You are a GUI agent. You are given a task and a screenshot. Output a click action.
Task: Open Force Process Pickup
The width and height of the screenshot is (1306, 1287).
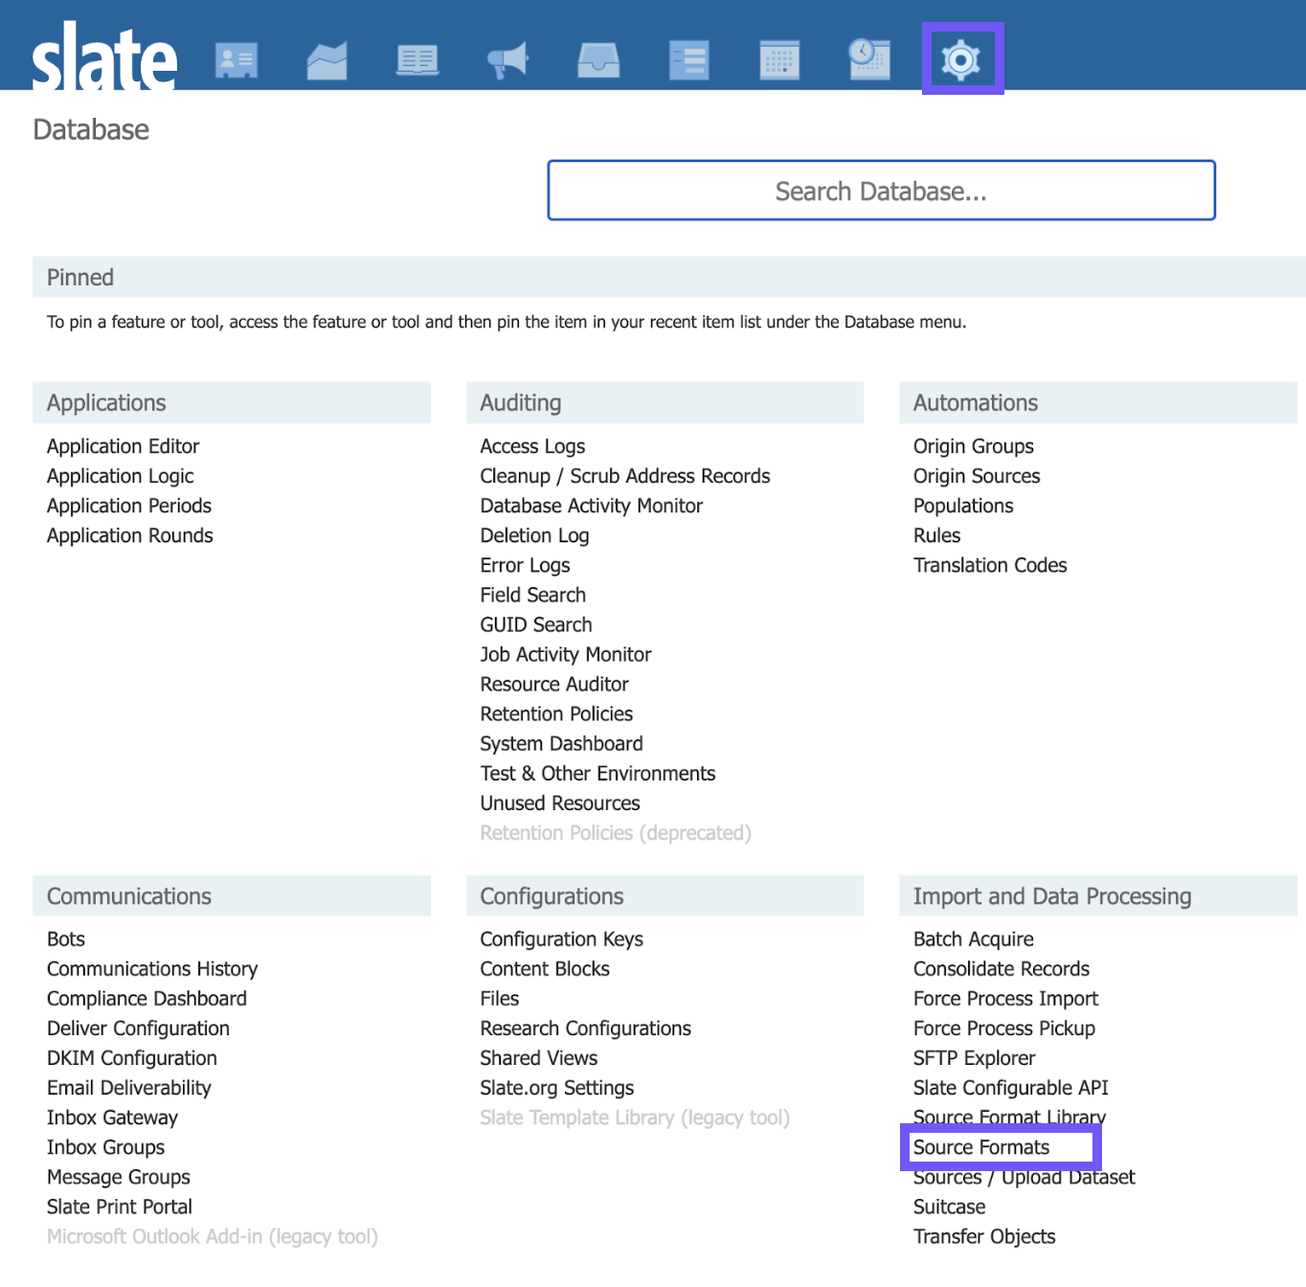(x=1004, y=1027)
